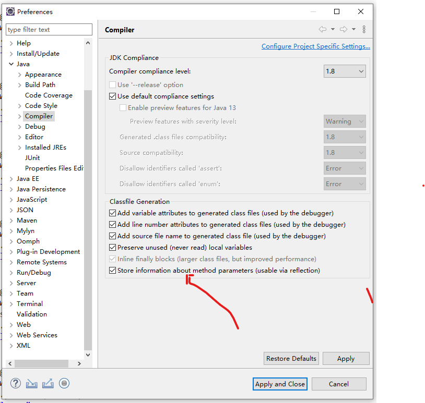Select JUnit in the tree
This screenshot has height=403, width=425.
[32, 158]
